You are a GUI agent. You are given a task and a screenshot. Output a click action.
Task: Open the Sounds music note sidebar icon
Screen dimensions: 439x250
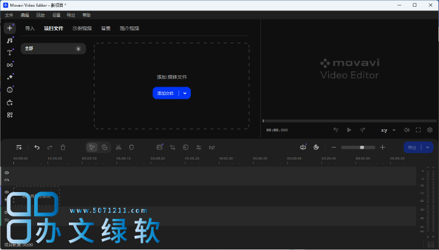10,41
